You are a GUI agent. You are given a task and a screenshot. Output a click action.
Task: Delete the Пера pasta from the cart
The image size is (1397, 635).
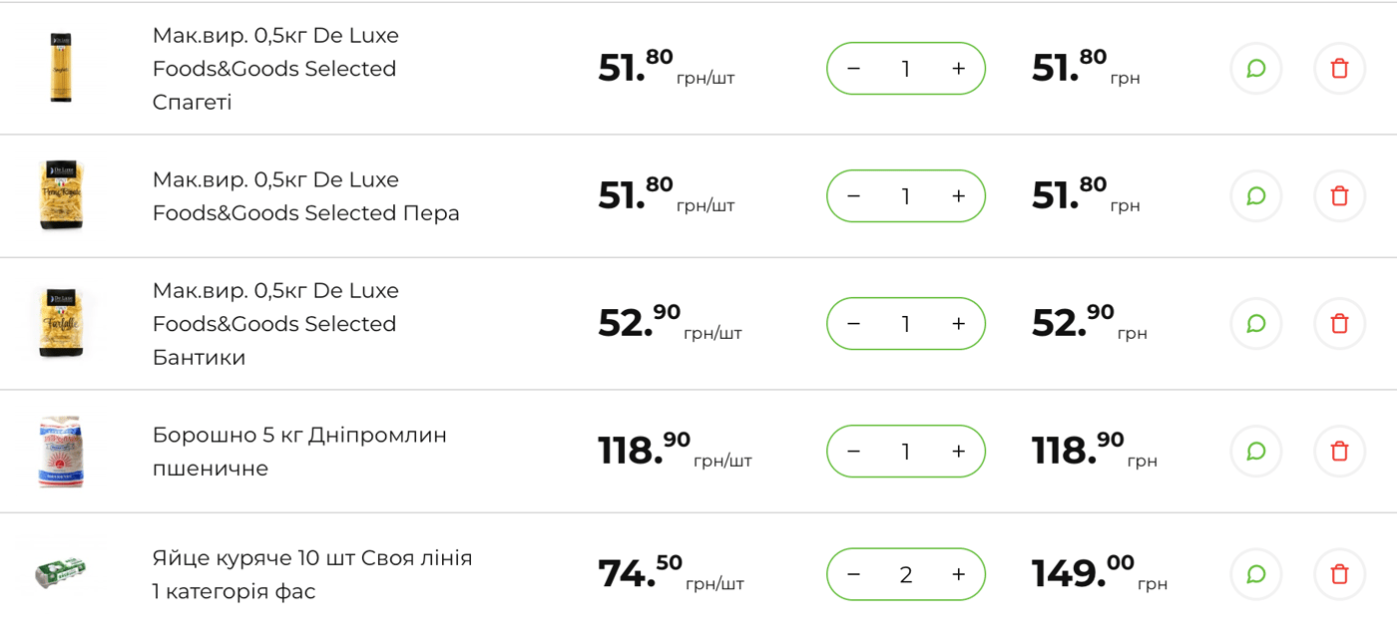tap(1339, 195)
